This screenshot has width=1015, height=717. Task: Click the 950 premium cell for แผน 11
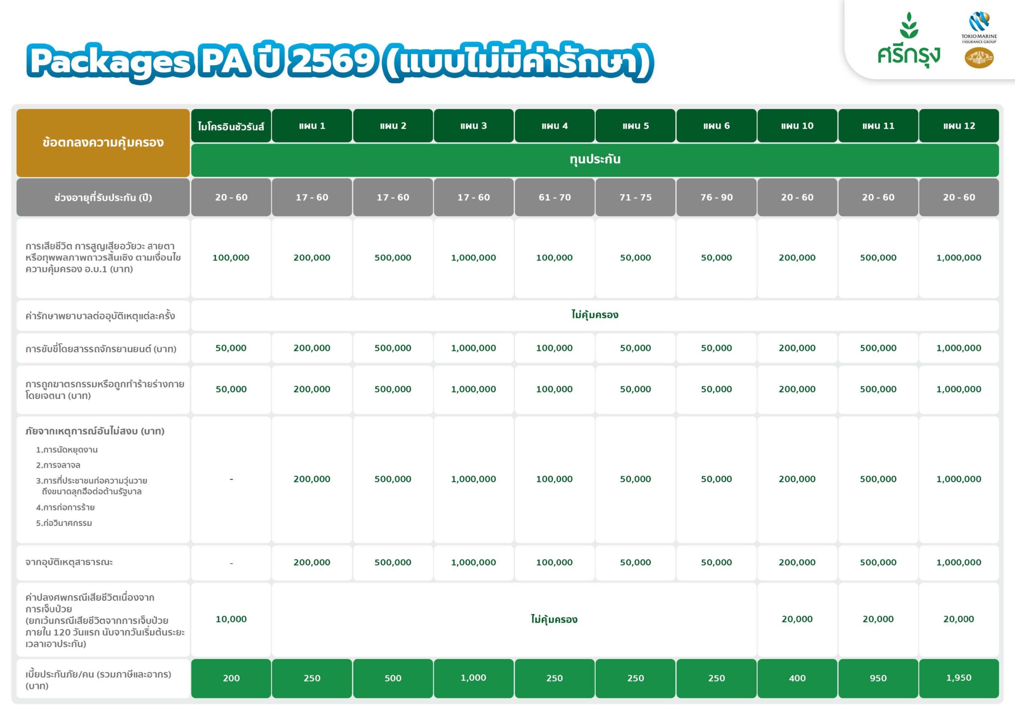tap(878, 678)
